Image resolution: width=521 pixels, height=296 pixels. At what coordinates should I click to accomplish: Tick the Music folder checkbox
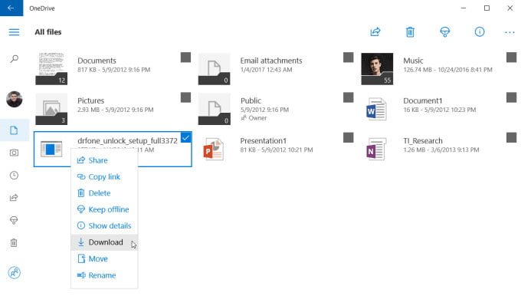coord(511,58)
